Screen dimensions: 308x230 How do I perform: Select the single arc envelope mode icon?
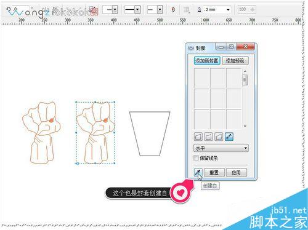pyautogui.click(x=208, y=137)
